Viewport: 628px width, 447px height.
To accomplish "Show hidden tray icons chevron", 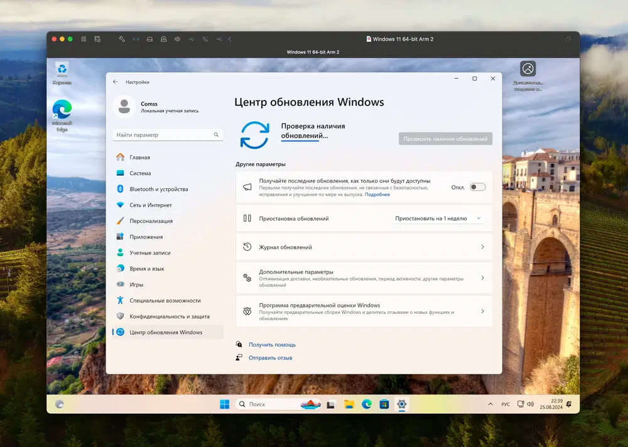I will [490, 404].
